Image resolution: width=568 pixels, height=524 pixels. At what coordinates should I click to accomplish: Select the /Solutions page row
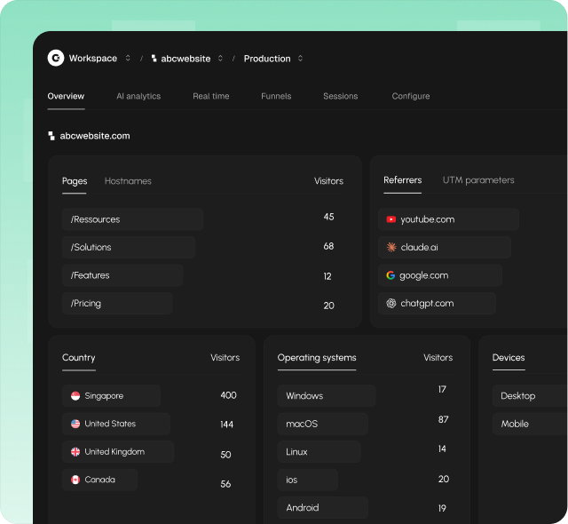129,247
